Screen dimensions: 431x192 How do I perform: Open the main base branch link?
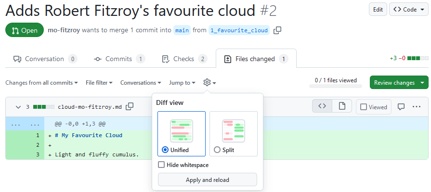[182, 30]
